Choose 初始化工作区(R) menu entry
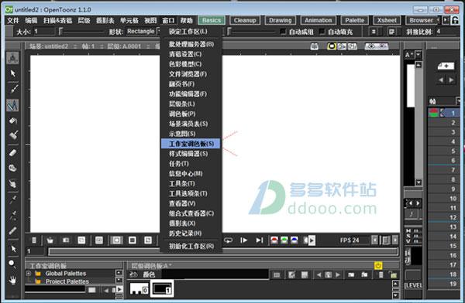The height and width of the screenshot is (303, 465). click(x=191, y=246)
